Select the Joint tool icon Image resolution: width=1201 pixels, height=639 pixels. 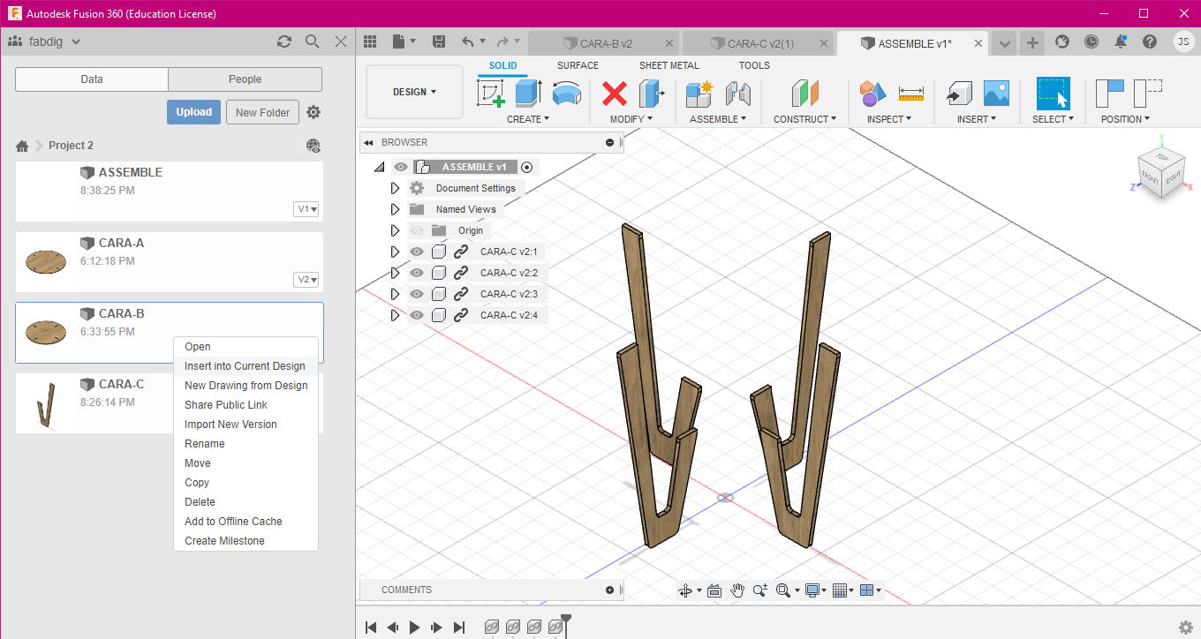click(737, 93)
